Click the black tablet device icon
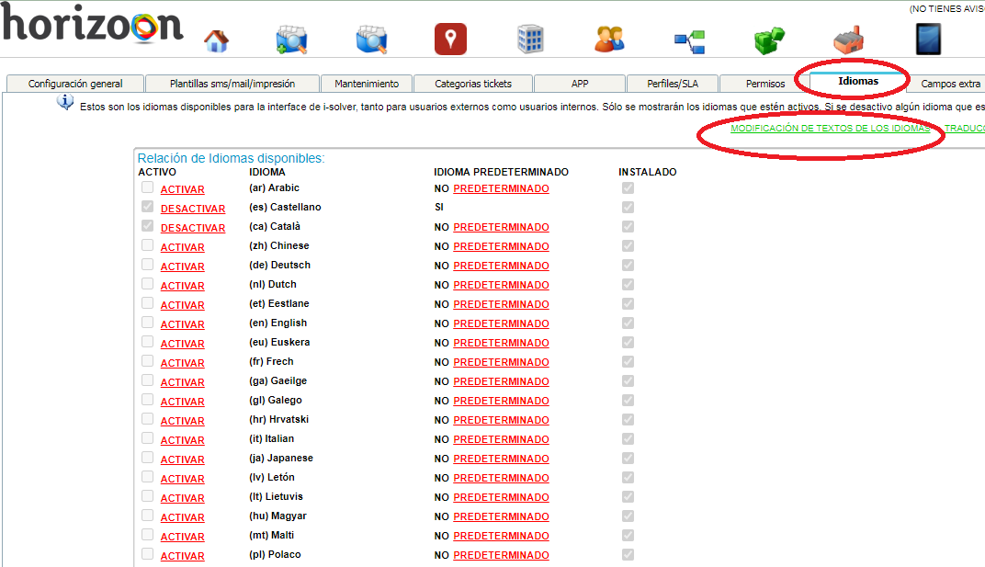The height and width of the screenshot is (567, 985). point(928,39)
